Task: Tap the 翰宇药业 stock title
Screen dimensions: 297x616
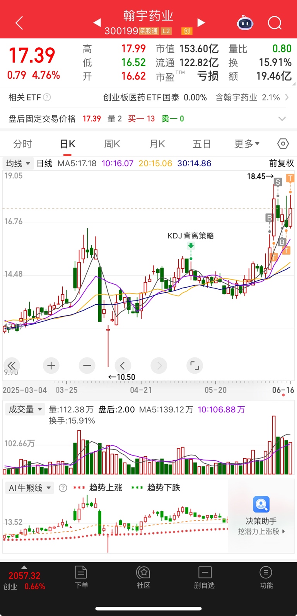Action: (148, 16)
